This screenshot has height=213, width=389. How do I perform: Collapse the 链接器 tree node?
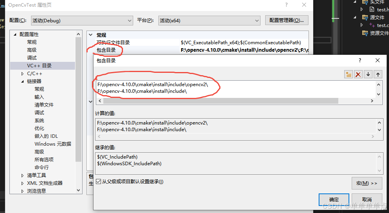pos(22,81)
